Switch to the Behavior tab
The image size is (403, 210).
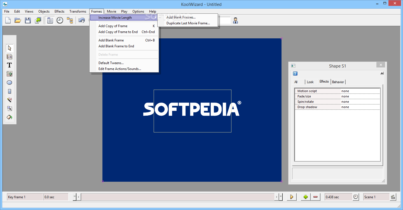[x=338, y=82]
